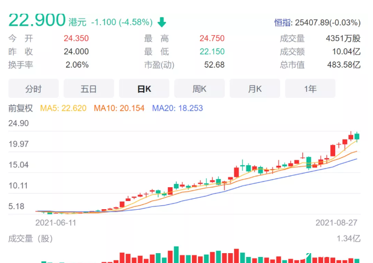
Task: Click the current price 22.900
Action: click(x=37, y=20)
